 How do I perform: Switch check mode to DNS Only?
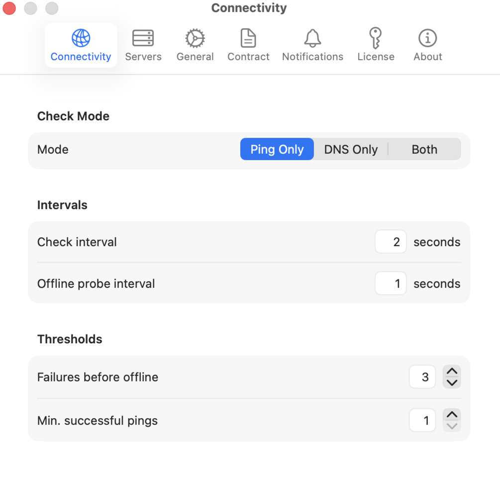(x=351, y=149)
